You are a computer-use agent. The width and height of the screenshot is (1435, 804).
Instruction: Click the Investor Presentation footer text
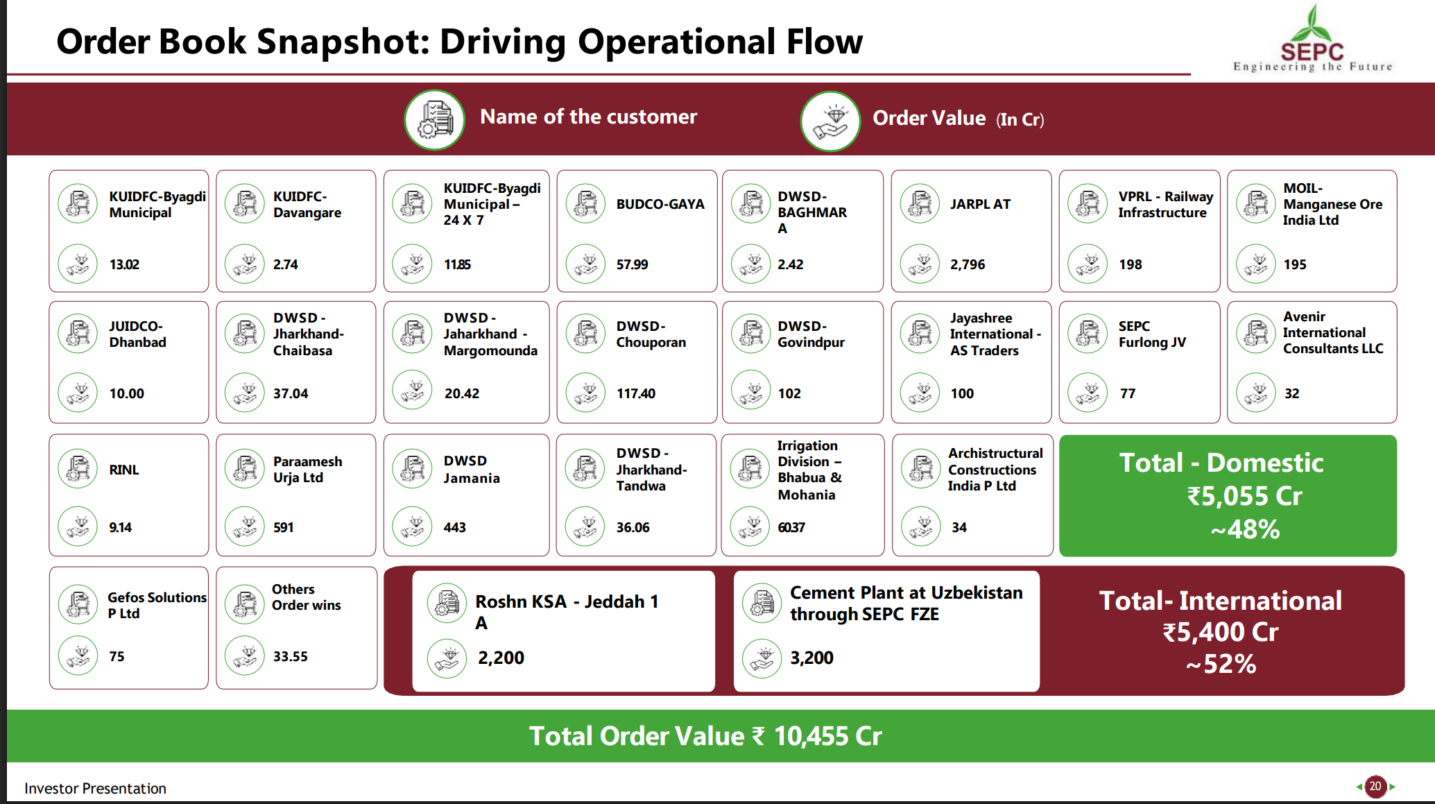tap(96, 788)
